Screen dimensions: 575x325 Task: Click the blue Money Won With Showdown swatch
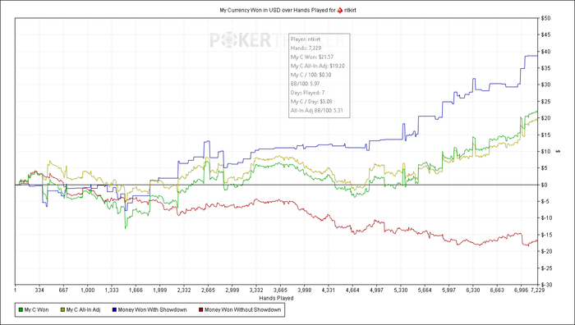114,310
